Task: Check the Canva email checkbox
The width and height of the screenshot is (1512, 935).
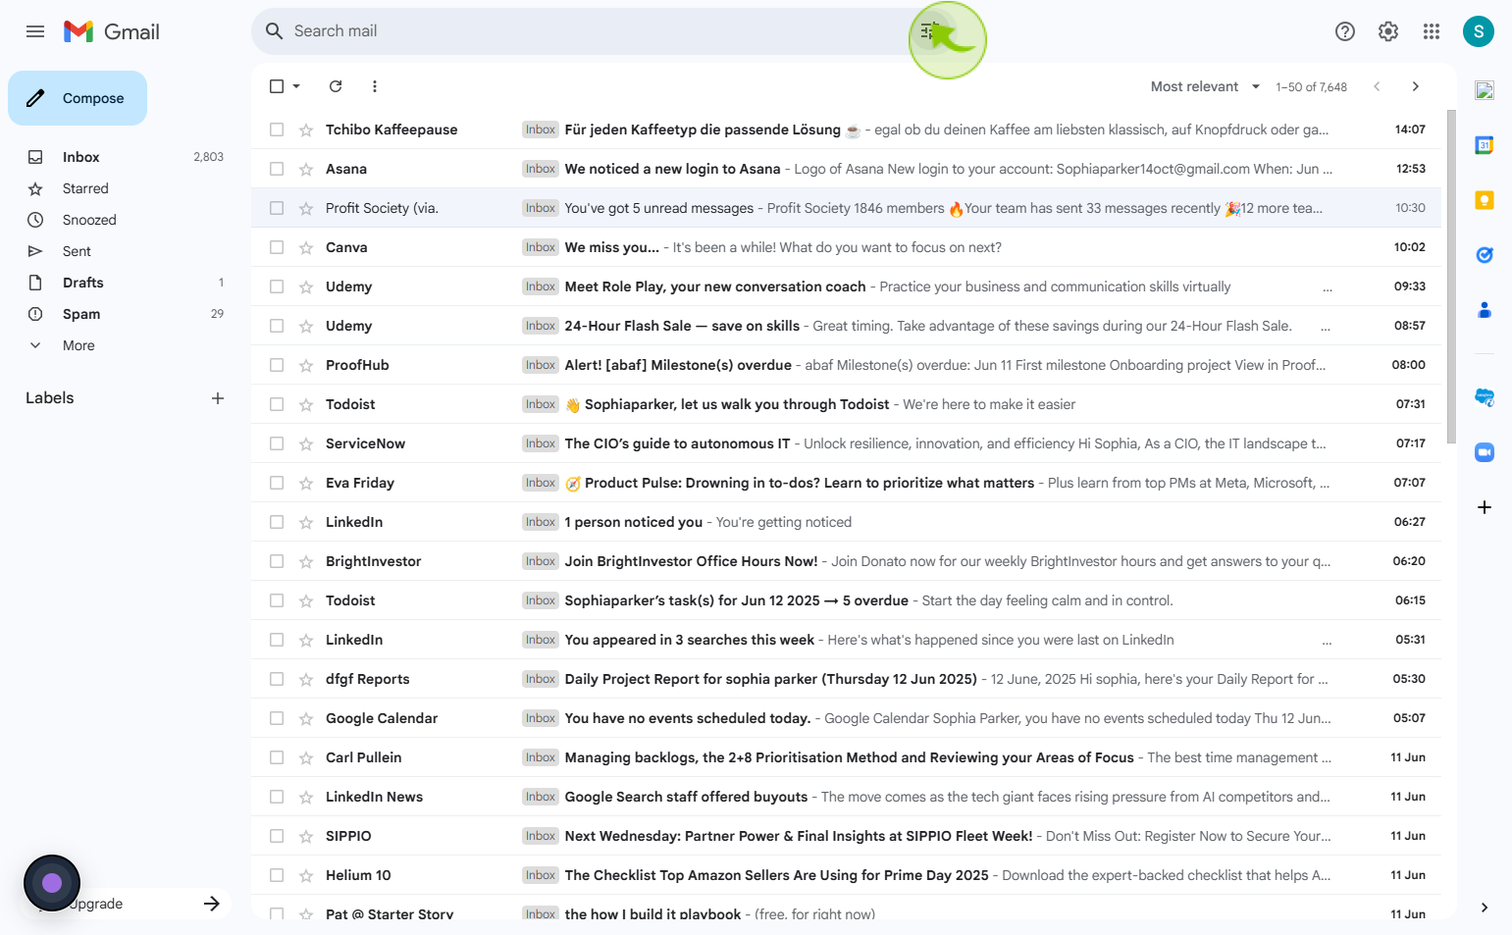Action: click(277, 247)
